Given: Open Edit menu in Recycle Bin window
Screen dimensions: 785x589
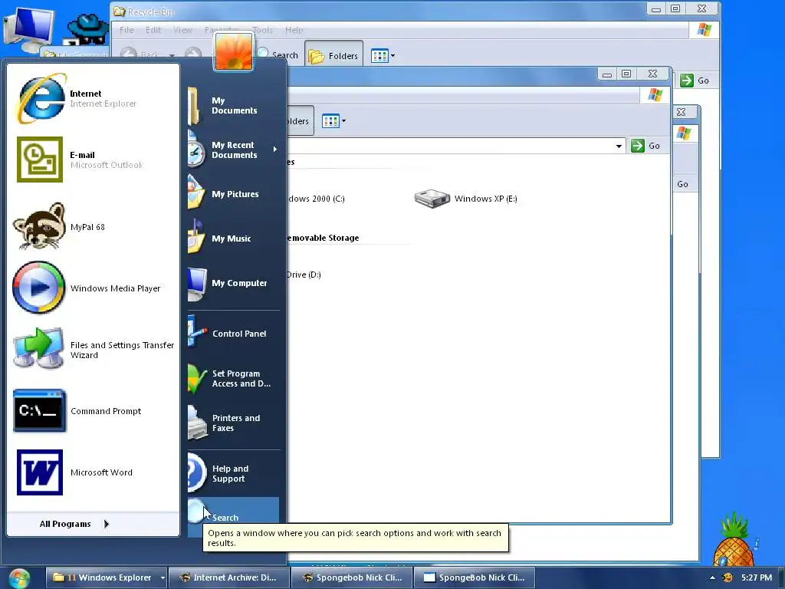Looking at the screenshot, I should [153, 30].
